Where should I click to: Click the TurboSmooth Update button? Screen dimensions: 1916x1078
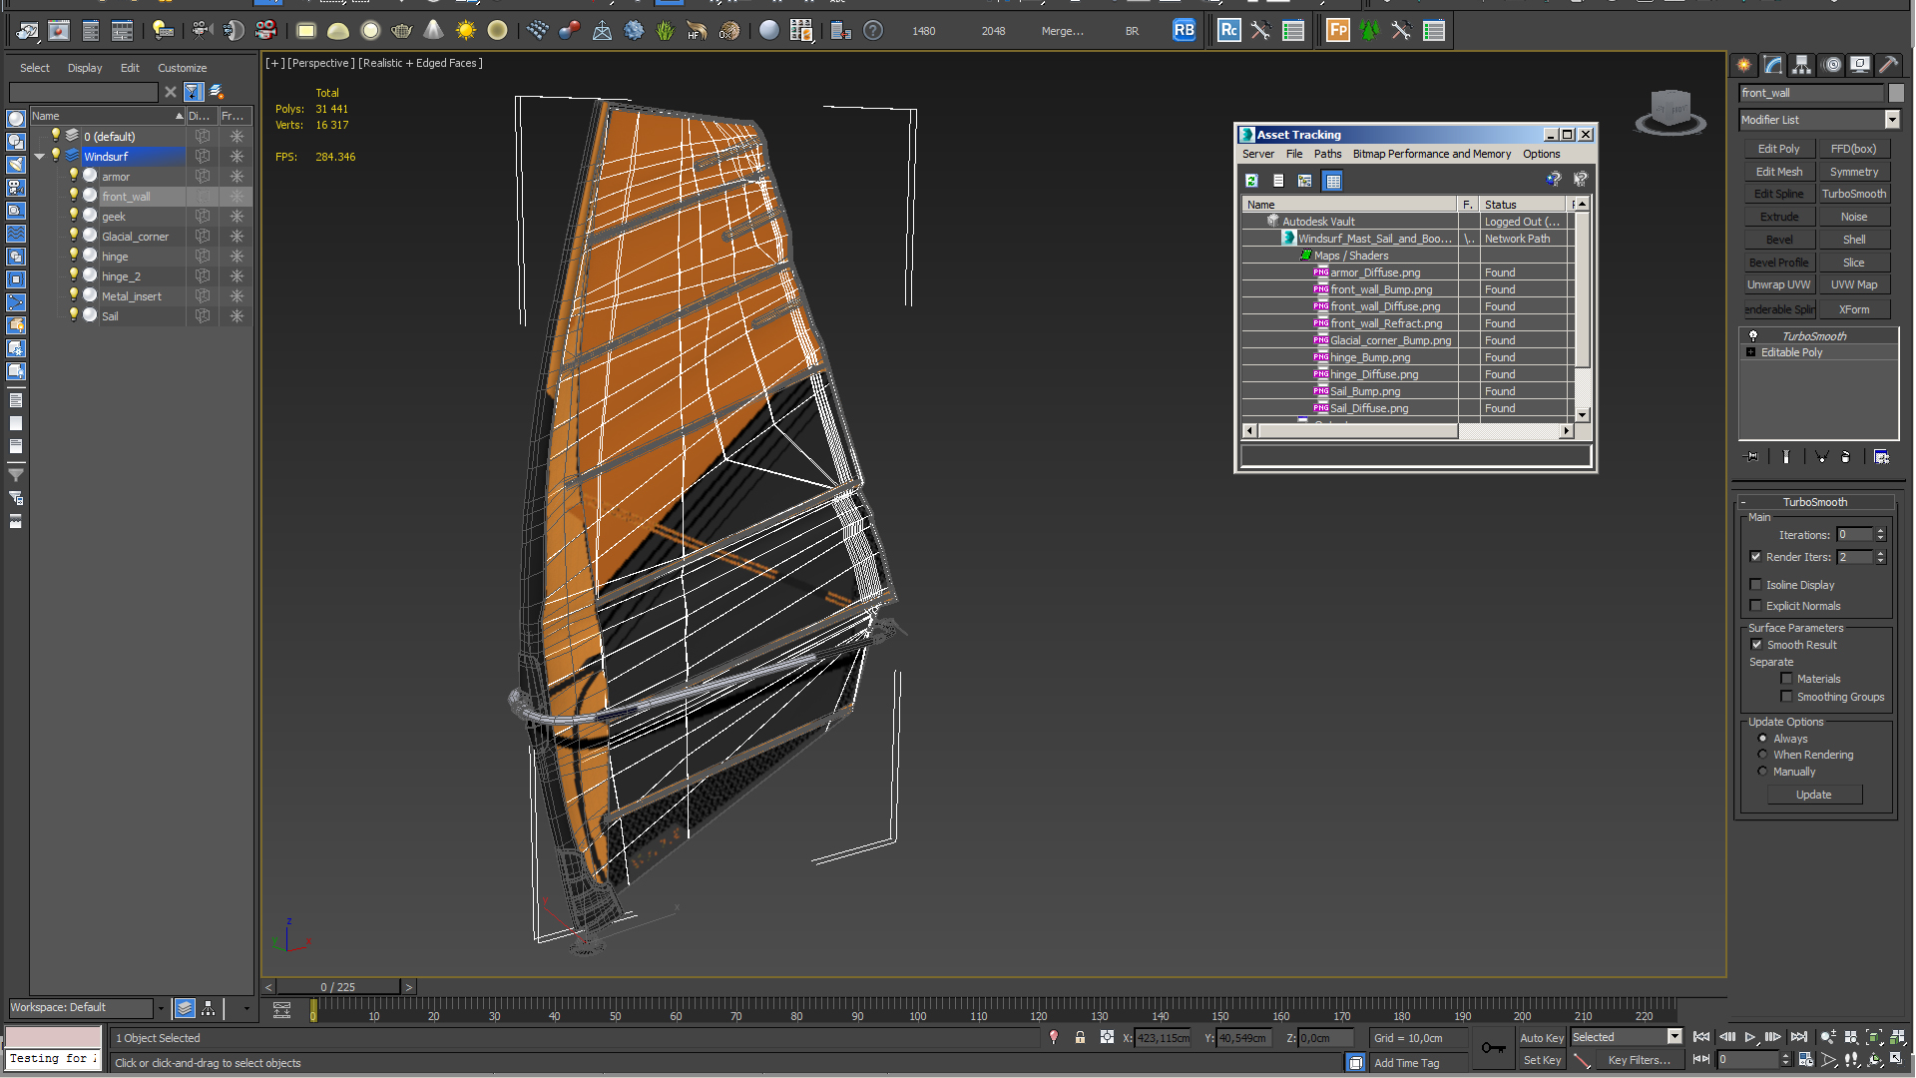(1813, 796)
